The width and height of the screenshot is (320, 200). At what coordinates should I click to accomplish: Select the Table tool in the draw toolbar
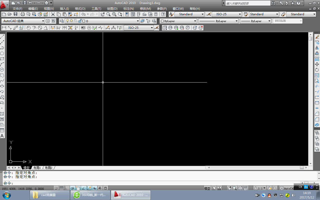2,130
